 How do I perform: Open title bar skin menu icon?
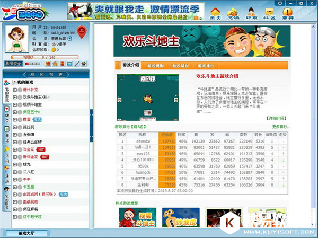pos(280,3)
